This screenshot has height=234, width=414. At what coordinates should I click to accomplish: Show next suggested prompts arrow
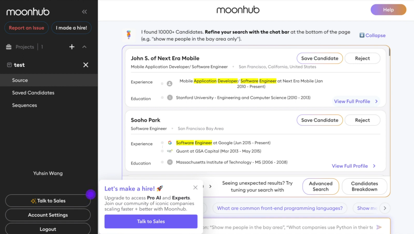click(x=385, y=208)
